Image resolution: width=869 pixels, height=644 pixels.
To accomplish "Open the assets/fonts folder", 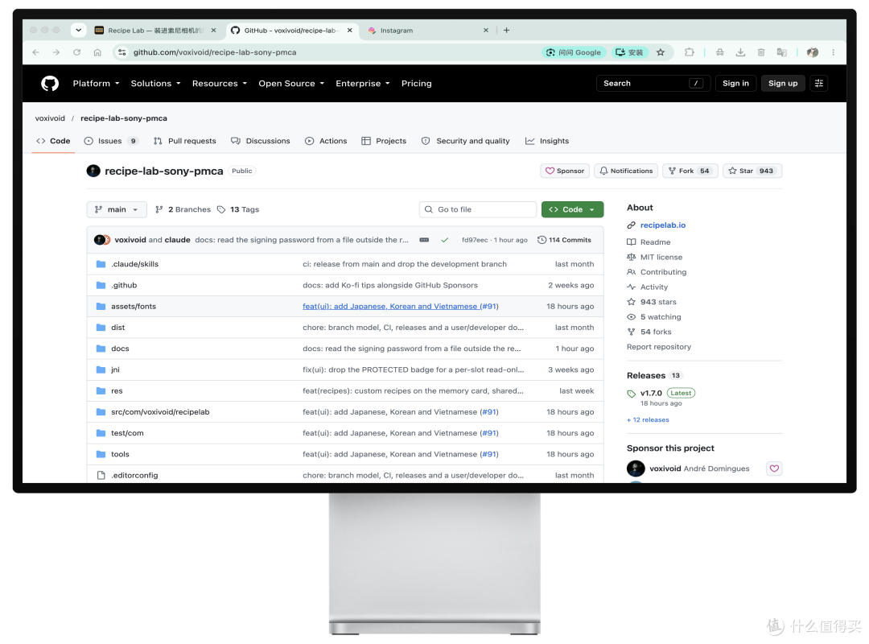I will coord(134,306).
